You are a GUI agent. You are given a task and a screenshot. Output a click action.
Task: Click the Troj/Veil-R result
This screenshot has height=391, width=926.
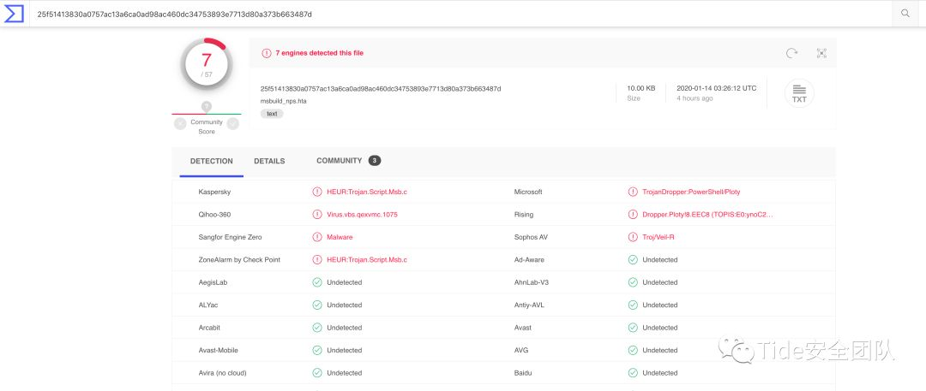pos(658,237)
